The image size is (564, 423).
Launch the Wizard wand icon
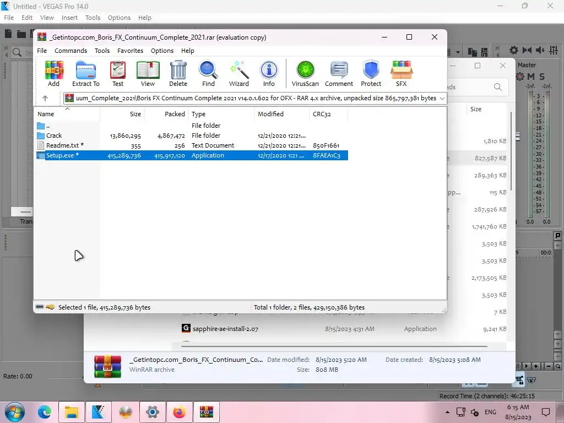[x=239, y=74]
